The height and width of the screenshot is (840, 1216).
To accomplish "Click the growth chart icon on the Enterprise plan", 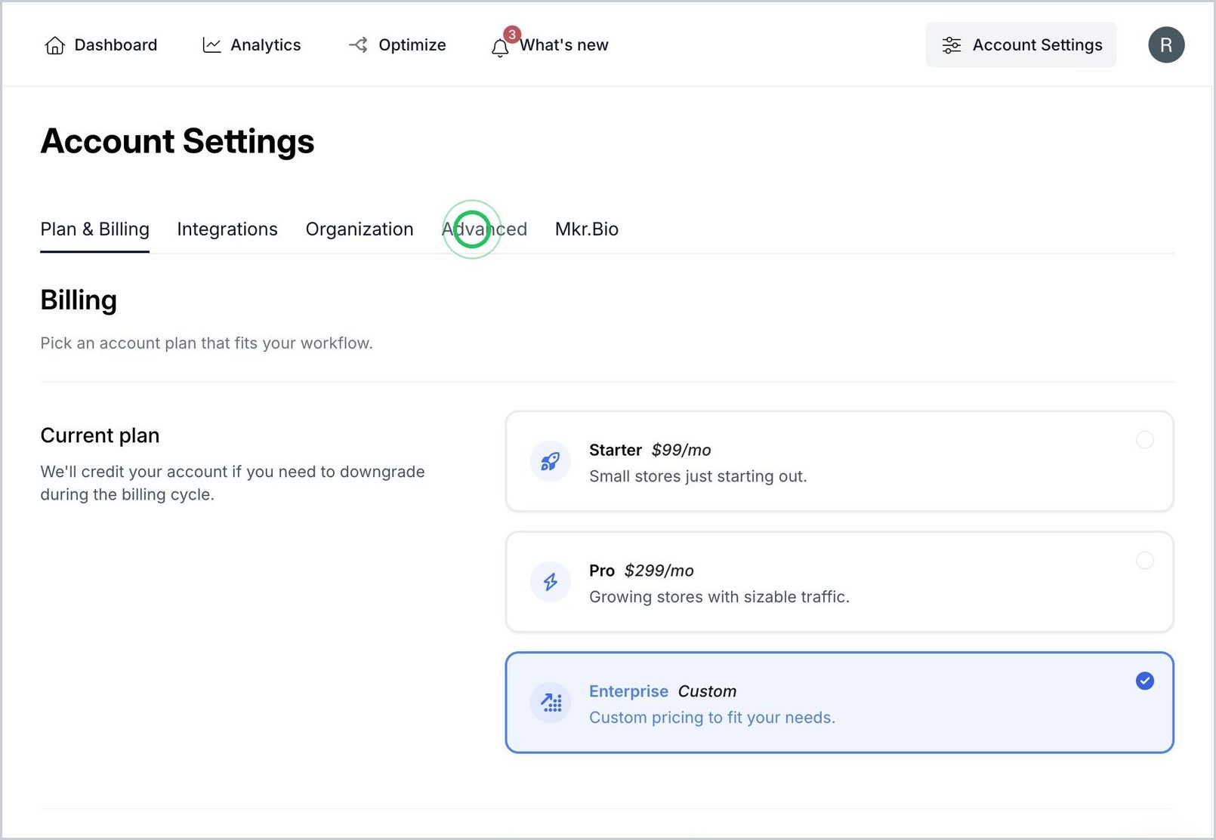I will [550, 703].
